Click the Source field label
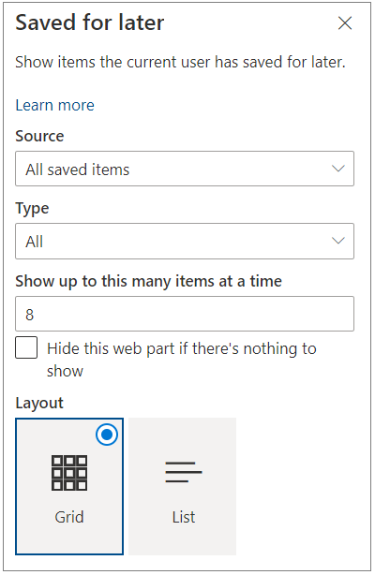Image resolution: width=375 pixels, height=575 pixels. pos(39,136)
